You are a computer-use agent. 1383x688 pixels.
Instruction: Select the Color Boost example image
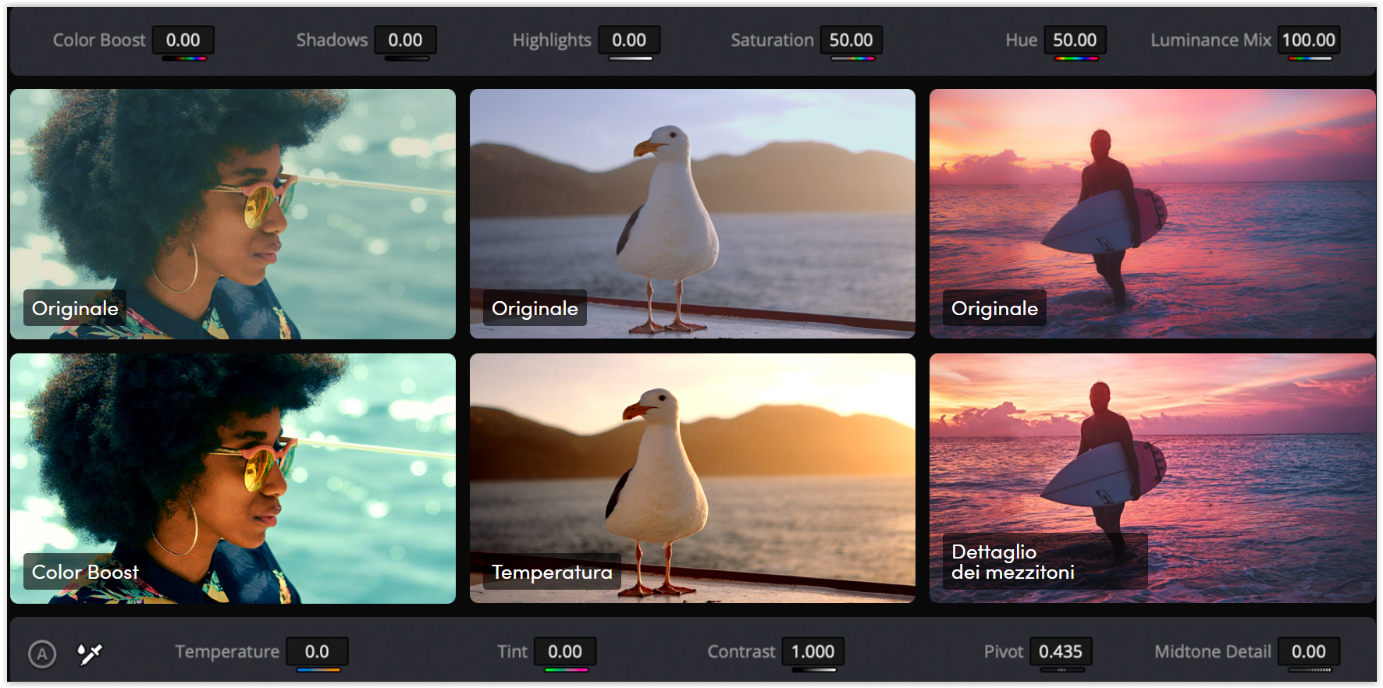233,478
